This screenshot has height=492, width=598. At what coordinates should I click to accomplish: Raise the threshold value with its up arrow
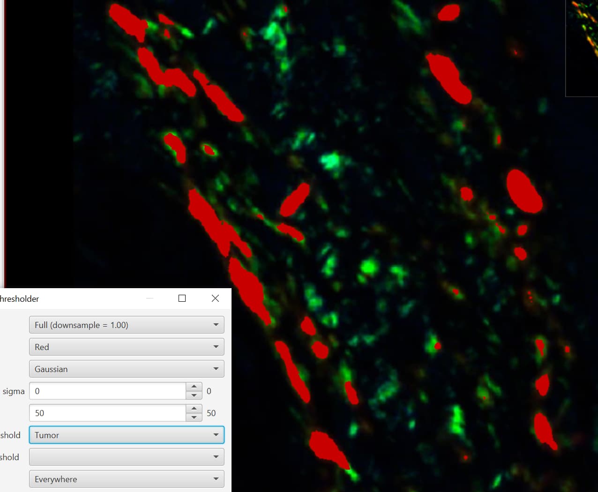pyautogui.click(x=194, y=408)
